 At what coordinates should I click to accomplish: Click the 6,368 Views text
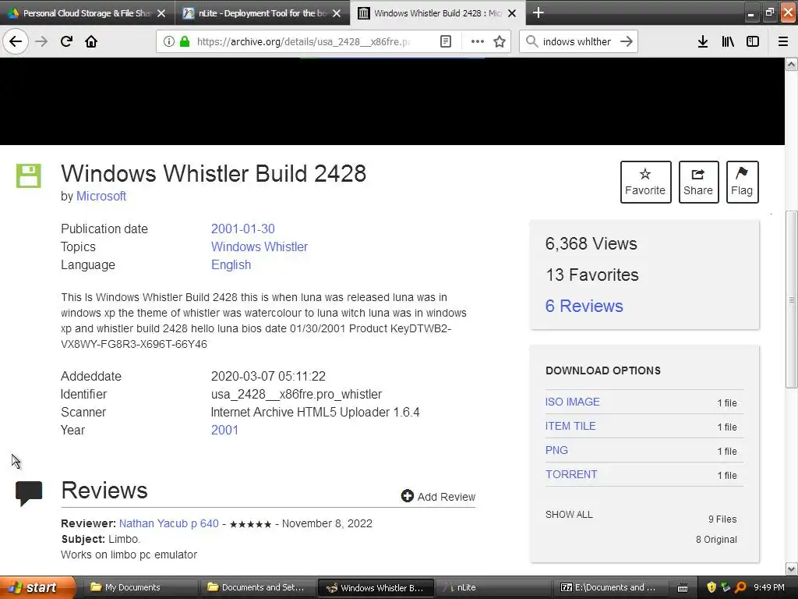click(x=591, y=243)
